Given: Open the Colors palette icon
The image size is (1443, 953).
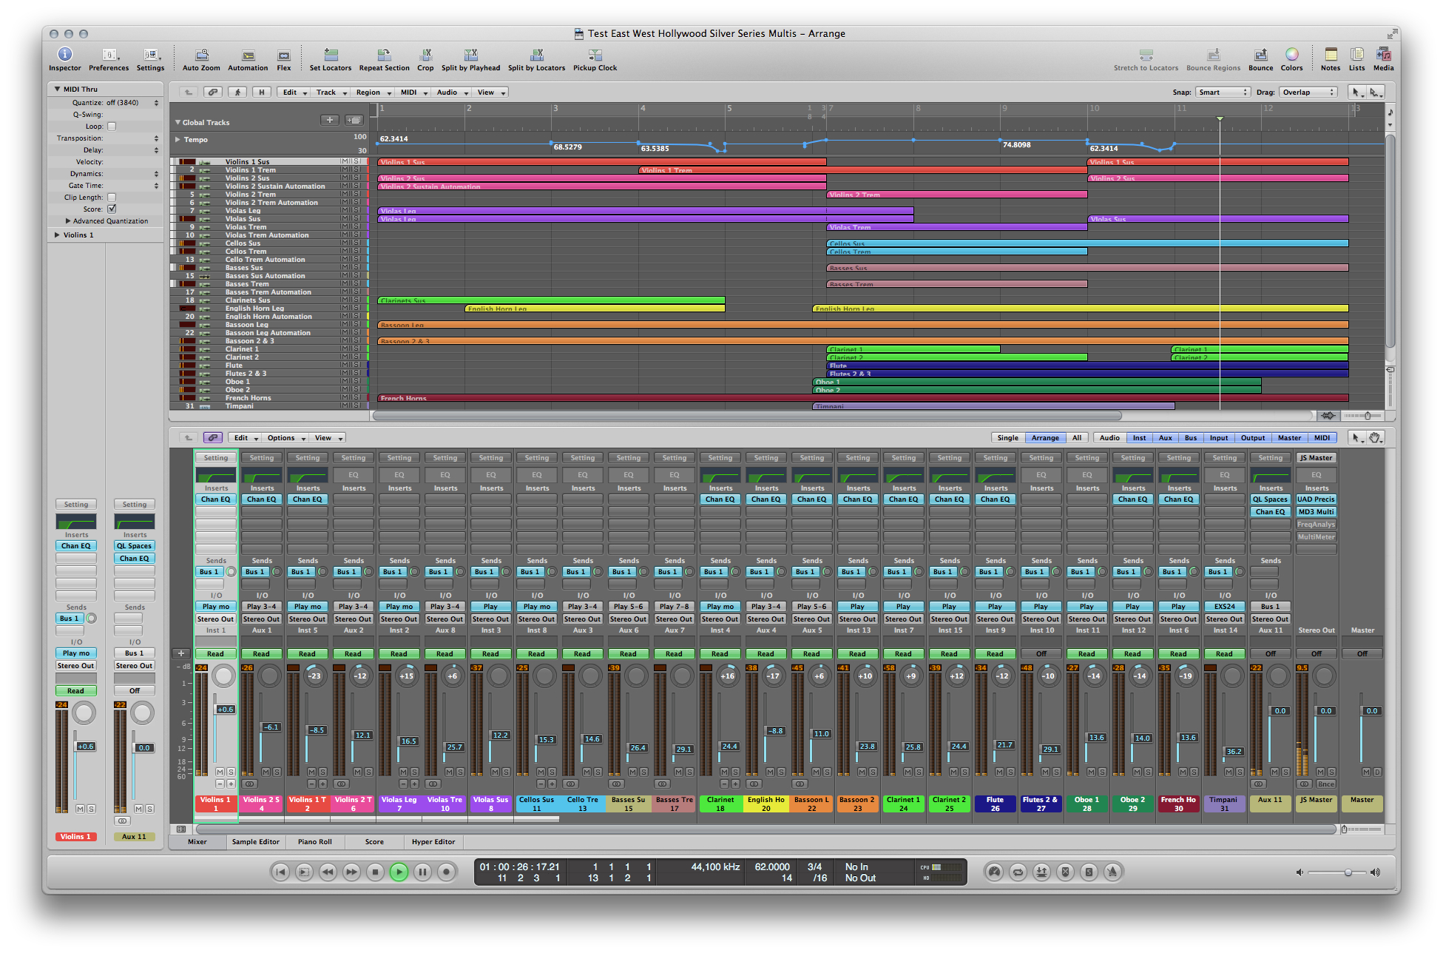Looking at the screenshot, I should 1291,55.
